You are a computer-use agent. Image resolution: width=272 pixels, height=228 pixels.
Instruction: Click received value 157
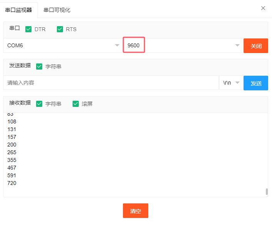pos(12,137)
